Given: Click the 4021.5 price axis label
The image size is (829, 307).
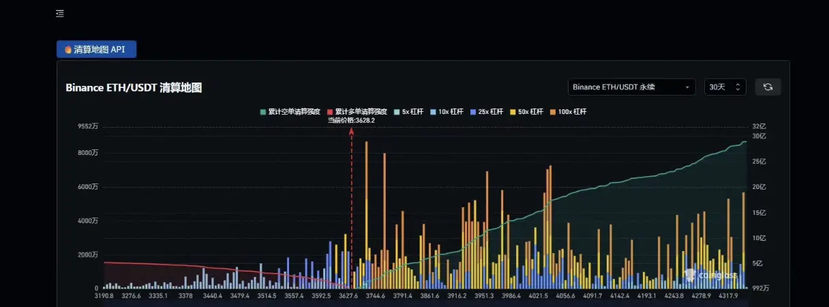Looking at the screenshot, I should click(x=538, y=296).
